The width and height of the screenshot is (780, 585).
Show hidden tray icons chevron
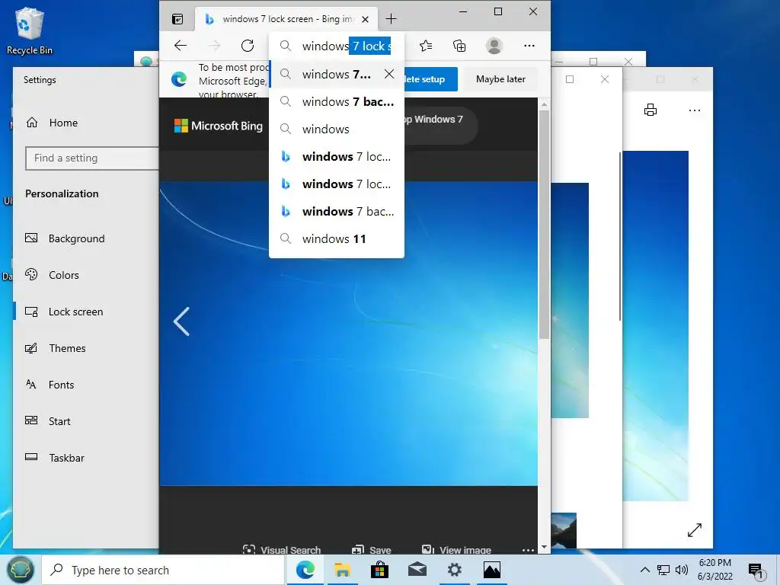[x=644, y=570]
